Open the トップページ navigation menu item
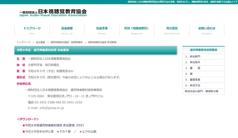The image size is (238, 138). tap(32, 30)
